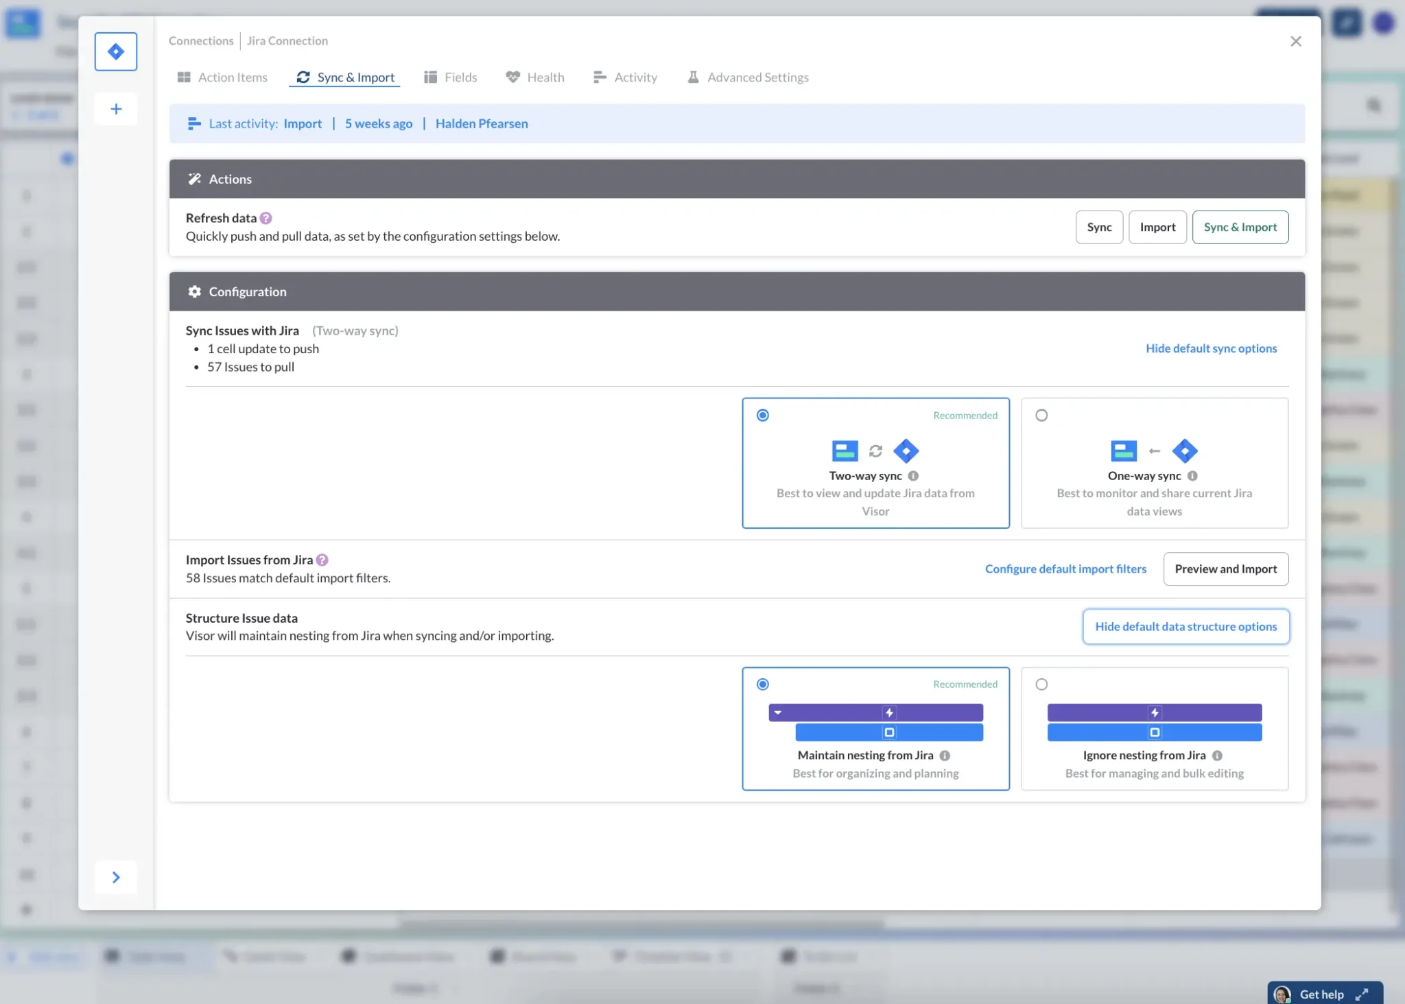Add a new connection with the plus icon
1405x1004 pixels.
(116, 109)
